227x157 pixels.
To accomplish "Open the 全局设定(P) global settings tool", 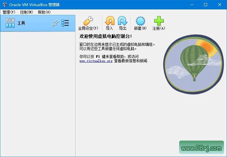I will 88,23.
